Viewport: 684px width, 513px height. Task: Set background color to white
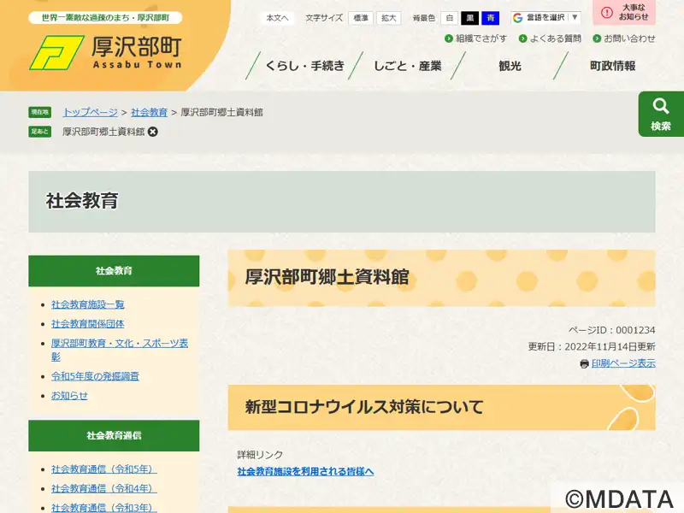click(449, 18)
